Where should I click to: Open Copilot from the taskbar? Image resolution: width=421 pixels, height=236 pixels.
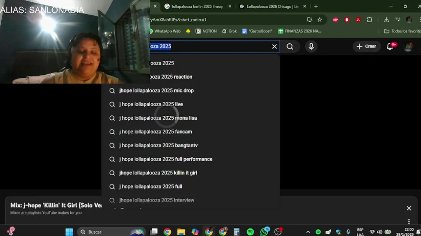[x=195, y=232]
